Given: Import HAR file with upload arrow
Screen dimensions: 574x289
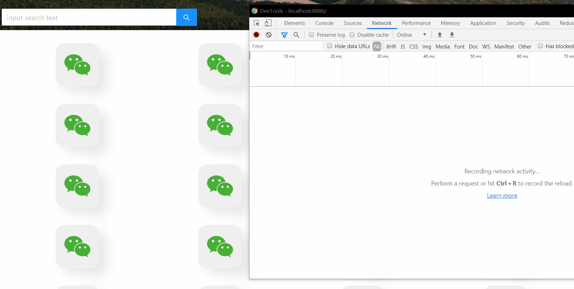Looking at the screenshot, I should click(x=440, y=35).
